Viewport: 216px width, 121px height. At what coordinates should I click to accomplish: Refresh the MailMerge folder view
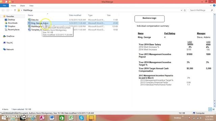185,10
